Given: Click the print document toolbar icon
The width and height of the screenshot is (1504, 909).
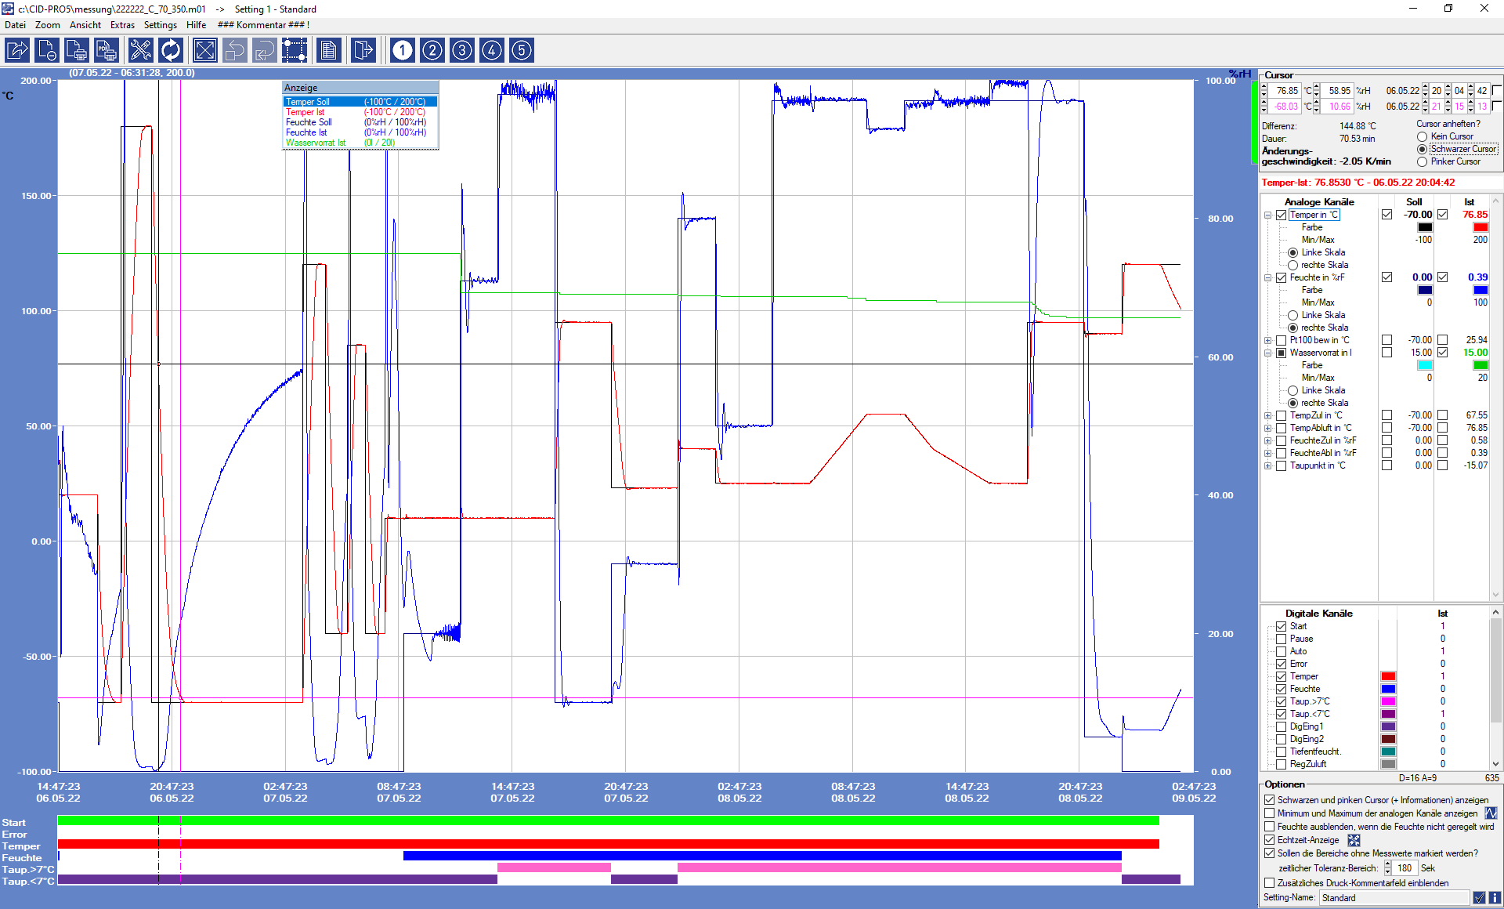Looking at the screenshot, I should point(76,51).
